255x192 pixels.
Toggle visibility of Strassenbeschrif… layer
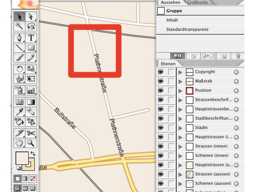click(x=161, y=100)
